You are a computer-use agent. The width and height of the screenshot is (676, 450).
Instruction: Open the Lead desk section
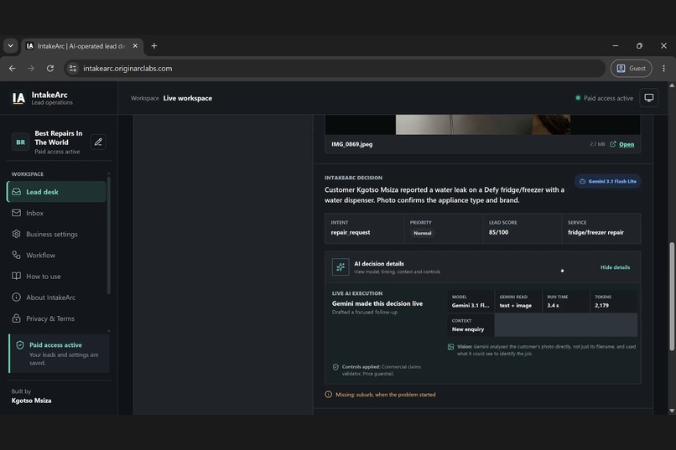(56, 192)
